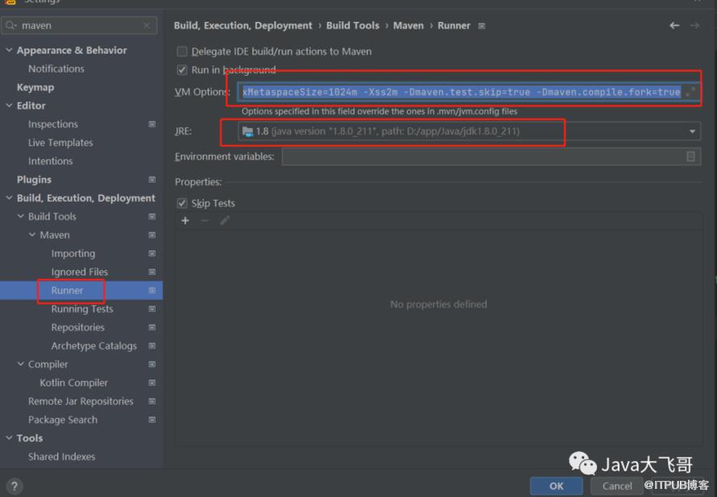Expand the VM Options field editor
Image resolution: width=717 pixels, height=497 pixels.
(690, 92)
